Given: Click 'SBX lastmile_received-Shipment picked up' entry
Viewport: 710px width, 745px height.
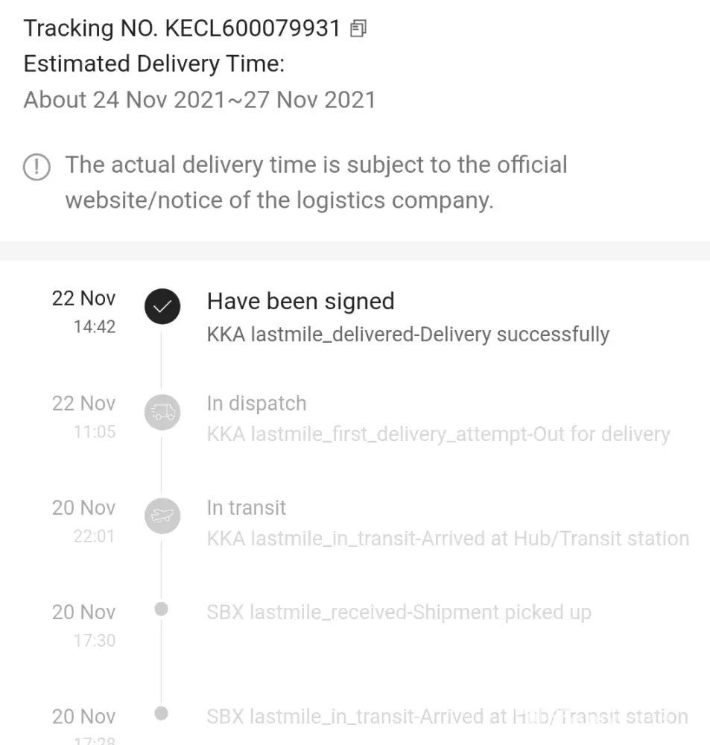Looking at the screenshot, I should click(x=399, y=612).
